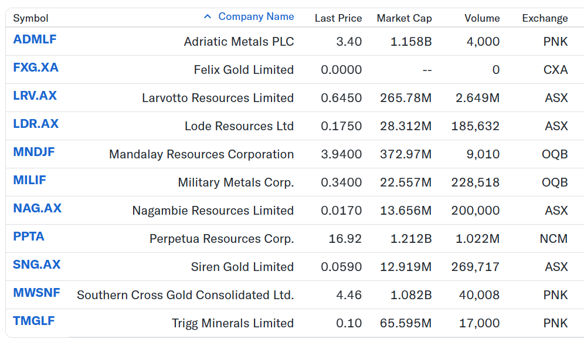Select the Perpetua Resources Corp. name
Viewport: 584px width, 342px height.
[222, 239]
